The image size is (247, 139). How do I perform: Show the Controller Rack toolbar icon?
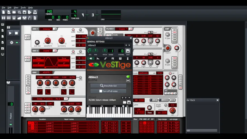pyautogui.click(x=30, y=18)
